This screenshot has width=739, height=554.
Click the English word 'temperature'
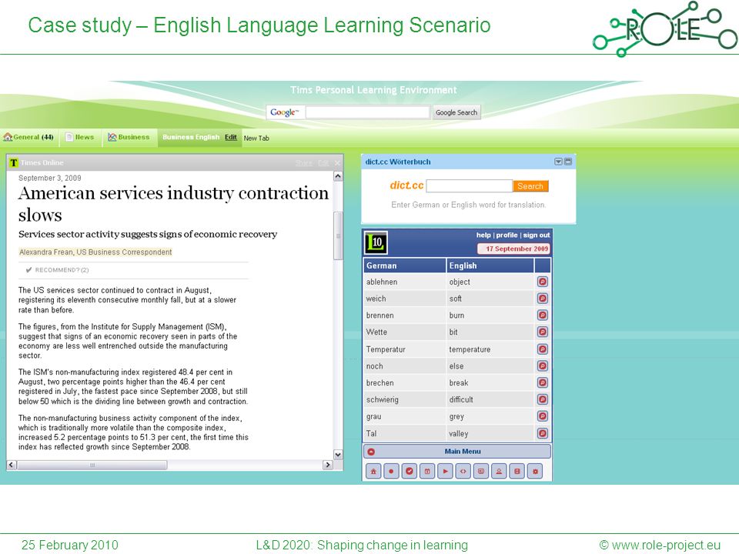(470, 349)
